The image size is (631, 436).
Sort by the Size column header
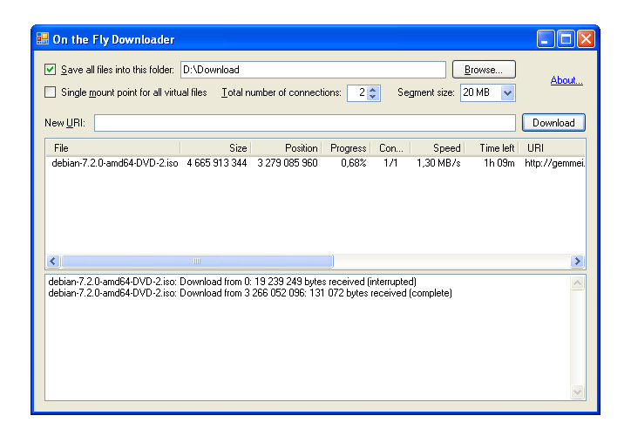[x=215, y=148]
